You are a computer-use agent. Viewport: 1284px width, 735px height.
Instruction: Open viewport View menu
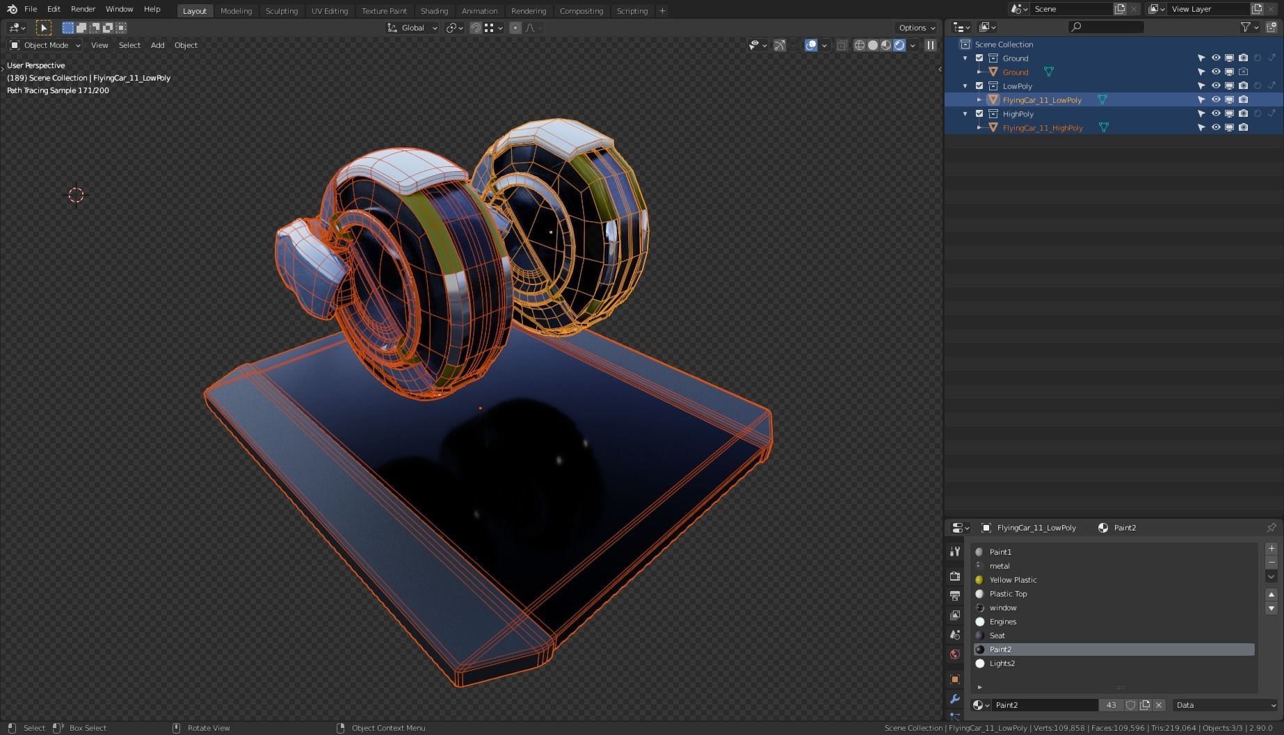pos(99,45)
